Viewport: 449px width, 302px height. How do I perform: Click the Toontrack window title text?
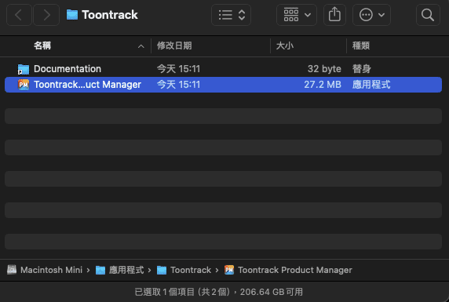tap(110, 15)
